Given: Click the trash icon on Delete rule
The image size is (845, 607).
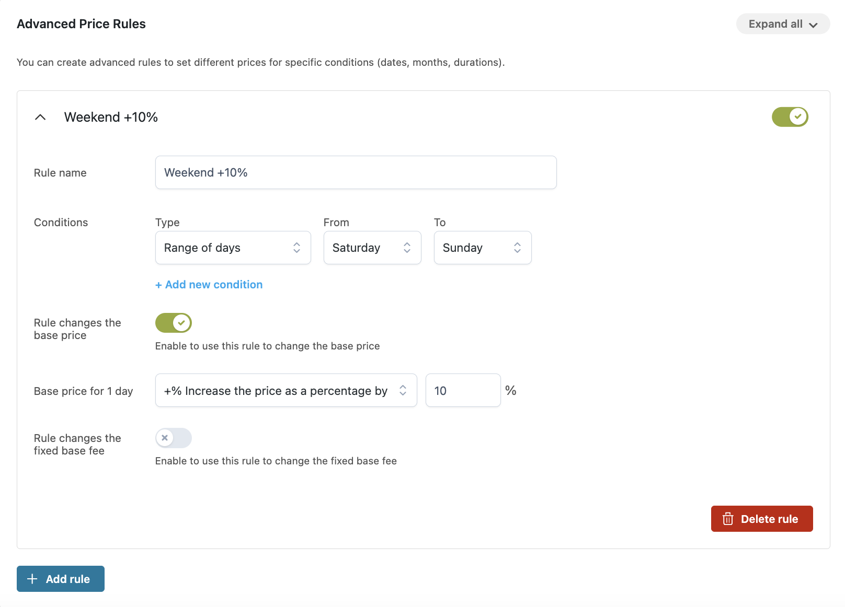Looking at the screenshot, I should (x=727, y=519).
